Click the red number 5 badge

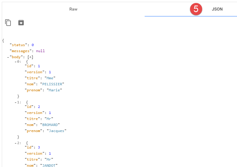[x=196, y=9]
